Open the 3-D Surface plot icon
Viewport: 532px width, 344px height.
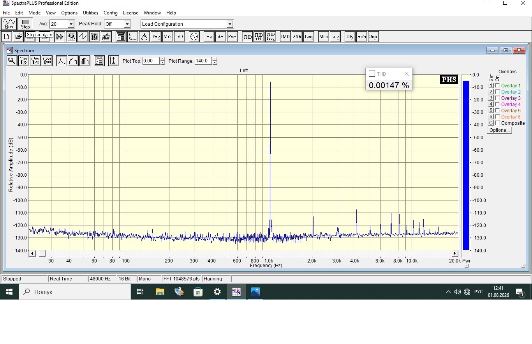click(x=106, y=37)
